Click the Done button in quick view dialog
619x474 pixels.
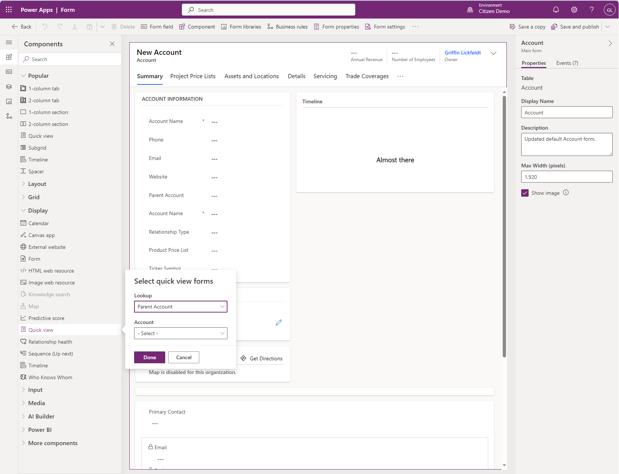tap(149, 357)
